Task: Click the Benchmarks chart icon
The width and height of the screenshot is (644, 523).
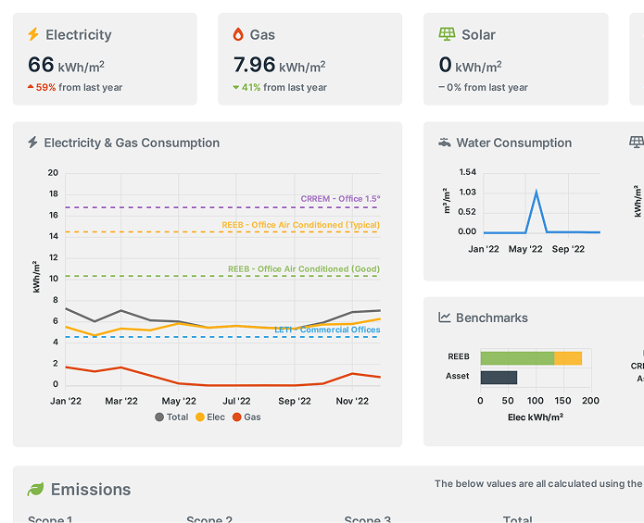Action: click(445, 318)
